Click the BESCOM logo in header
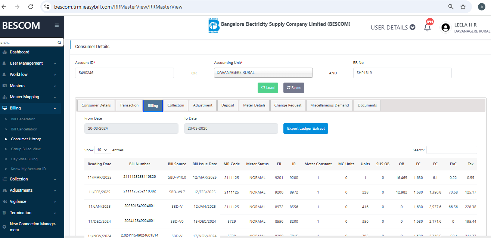491x238 pixels. tap(214, 26)
